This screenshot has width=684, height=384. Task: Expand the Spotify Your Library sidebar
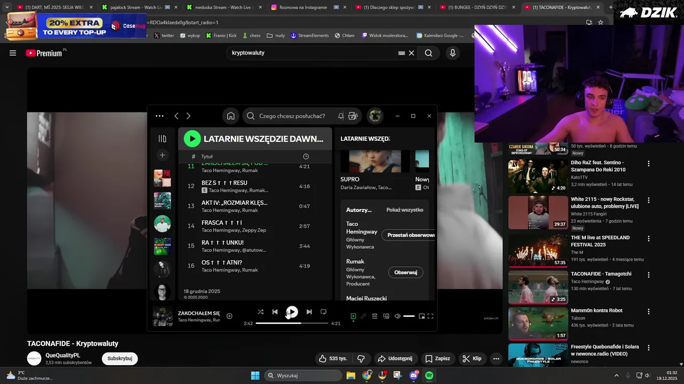(162, 139)
